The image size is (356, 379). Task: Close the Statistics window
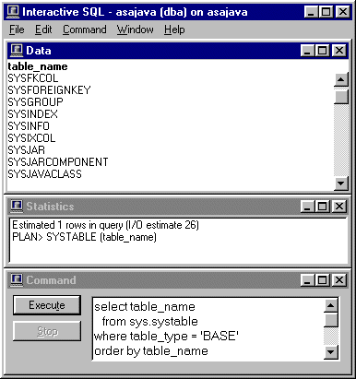pos(339,207)
